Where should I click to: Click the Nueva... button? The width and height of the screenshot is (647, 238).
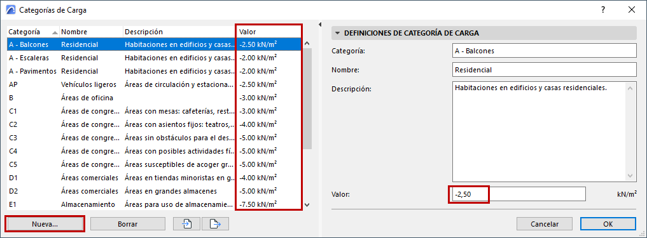tap(45, 224)
